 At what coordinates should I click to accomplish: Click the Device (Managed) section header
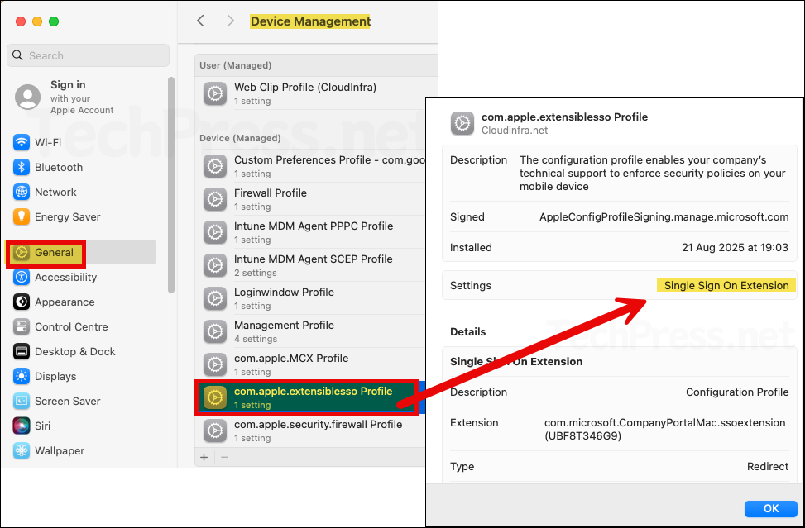click(x=240, y=138)
